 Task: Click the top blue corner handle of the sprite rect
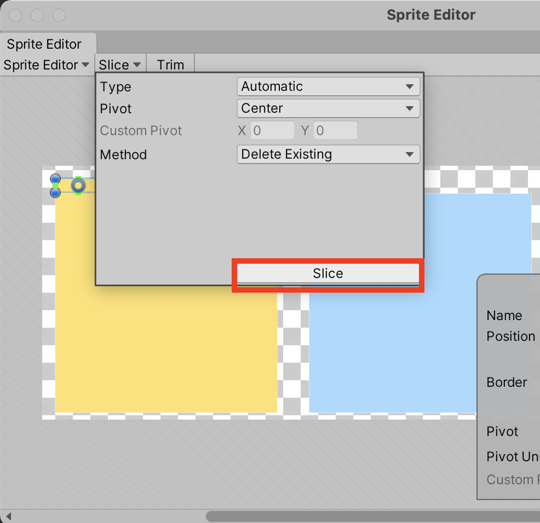click(x=55, y=179)
